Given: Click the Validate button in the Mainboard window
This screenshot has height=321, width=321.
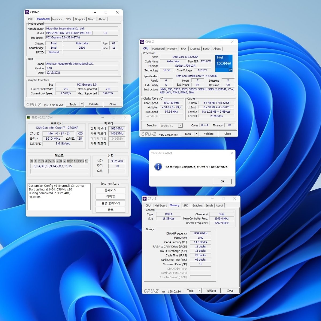Looking at the screenshot, I should click(94, 104).
